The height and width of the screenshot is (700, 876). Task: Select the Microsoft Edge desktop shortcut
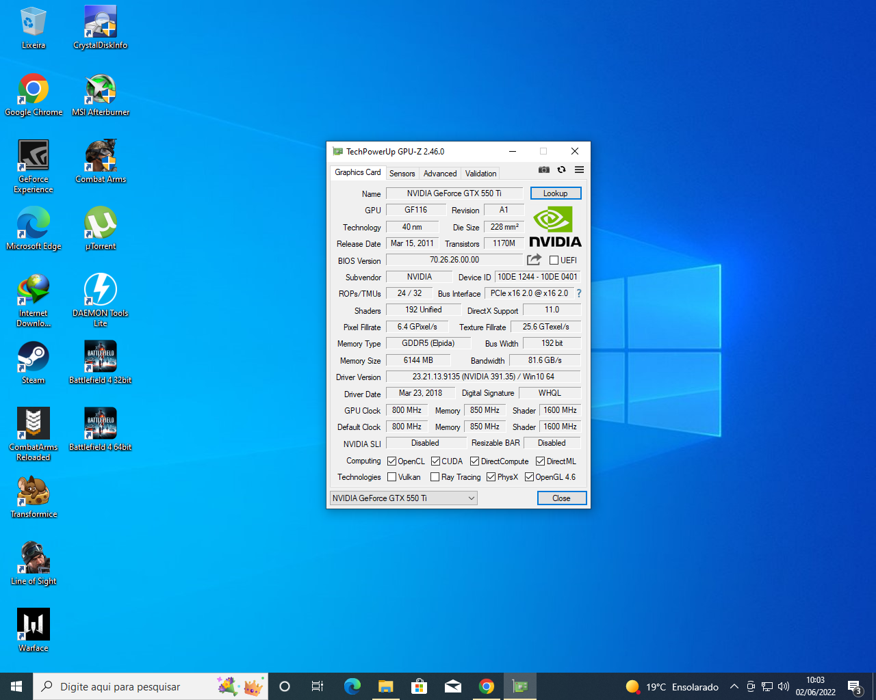(34, 228)
